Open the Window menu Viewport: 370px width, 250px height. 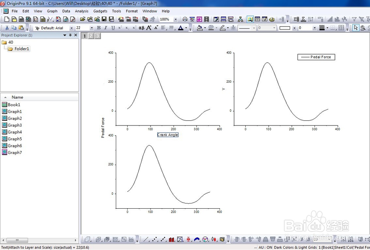[x=149, y=11]
